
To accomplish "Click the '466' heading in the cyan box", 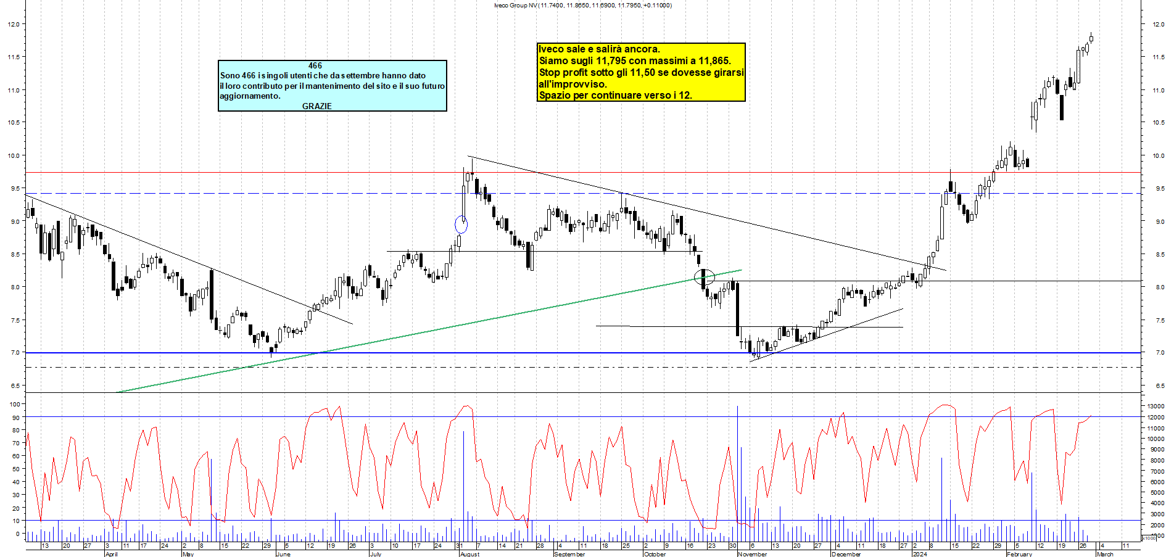I will 315,65.
